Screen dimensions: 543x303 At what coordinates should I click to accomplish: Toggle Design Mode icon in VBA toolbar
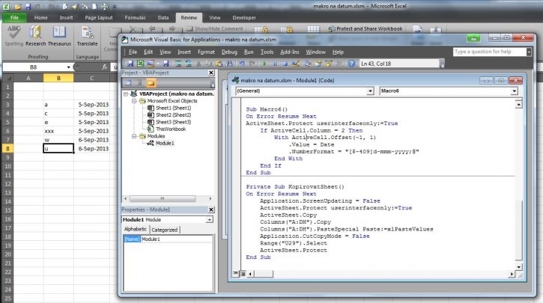pyautogui.click(x=295, y=64)
